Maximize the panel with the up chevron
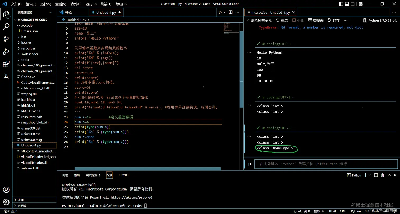The image size is (400, 214). click(389, 175)
